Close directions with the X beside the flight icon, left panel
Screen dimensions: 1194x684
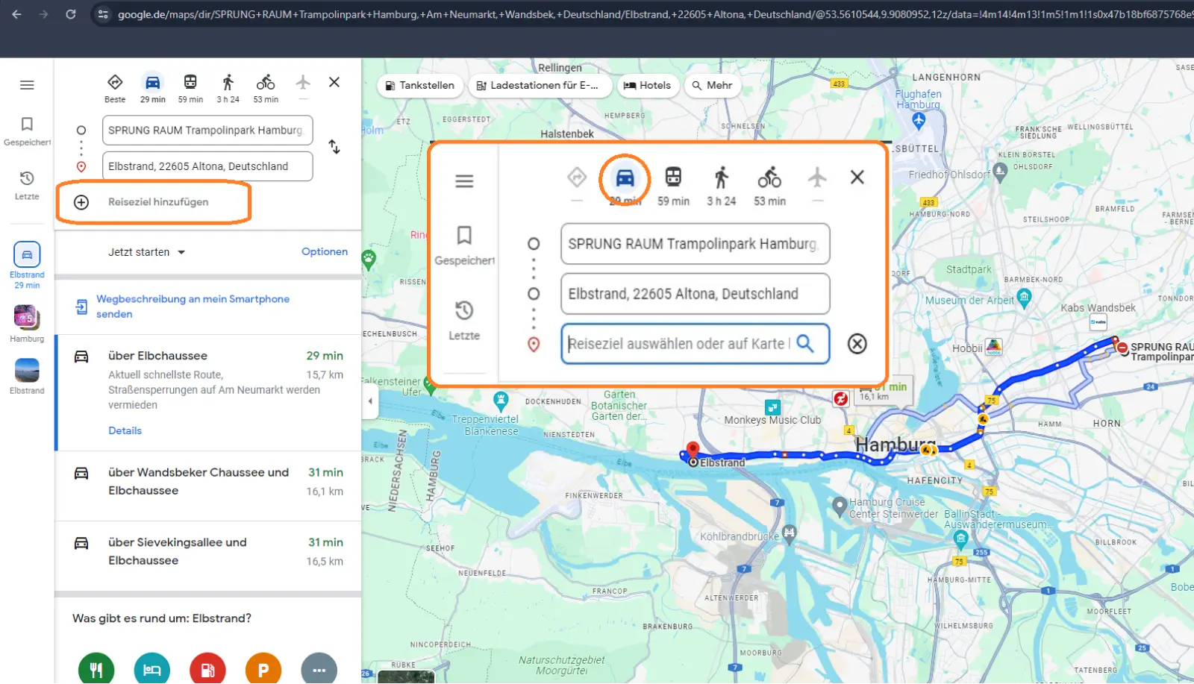click(x=334, y=82)
